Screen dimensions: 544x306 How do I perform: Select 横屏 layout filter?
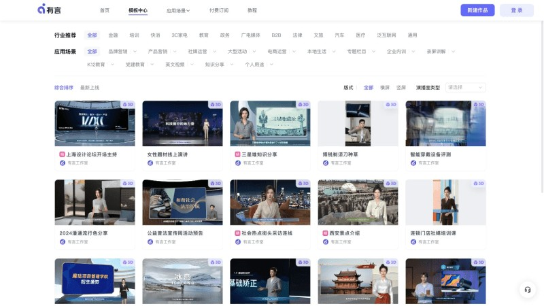coord(385,88)
